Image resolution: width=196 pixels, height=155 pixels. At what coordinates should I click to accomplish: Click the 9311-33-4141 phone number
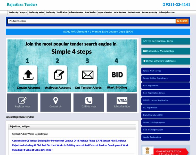coord(178,5)
